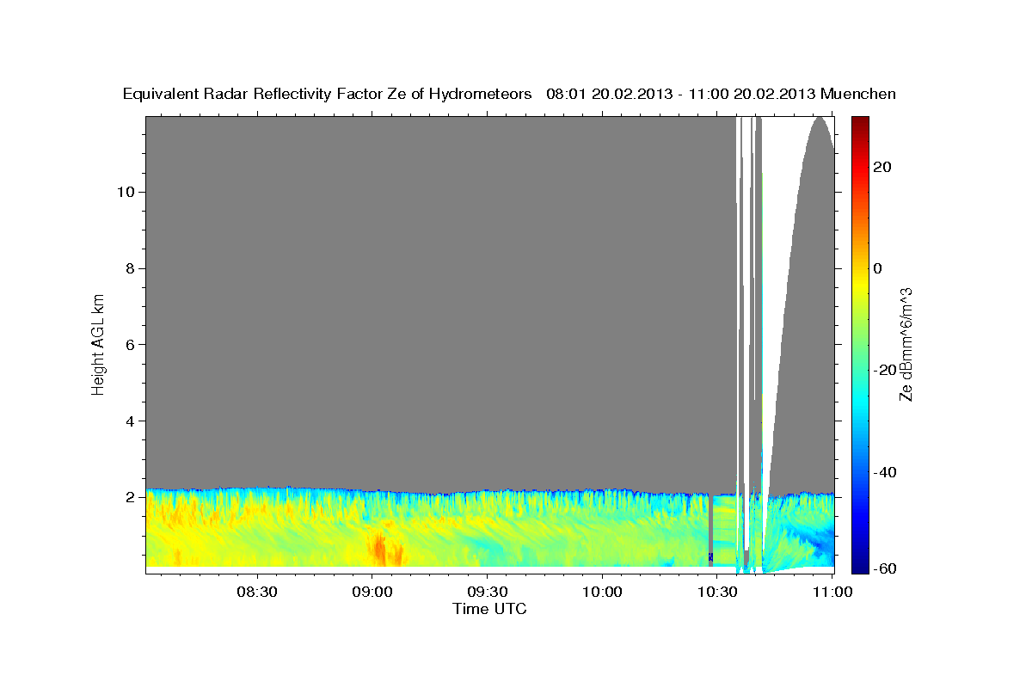Click the 'Time UTC' axis label
The width and height of the screenshot is (1032, 688).
coord(489,609)
